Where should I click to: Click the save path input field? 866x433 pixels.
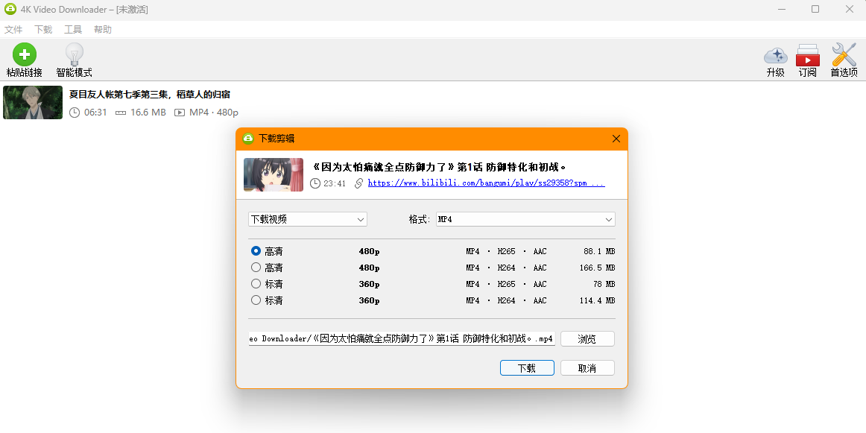click(x=402, y=339)
